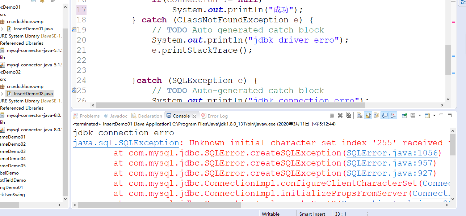Place cursor on the e.printStackTrace(); line 21
This screenshot has height=216, width=466.
202,50
